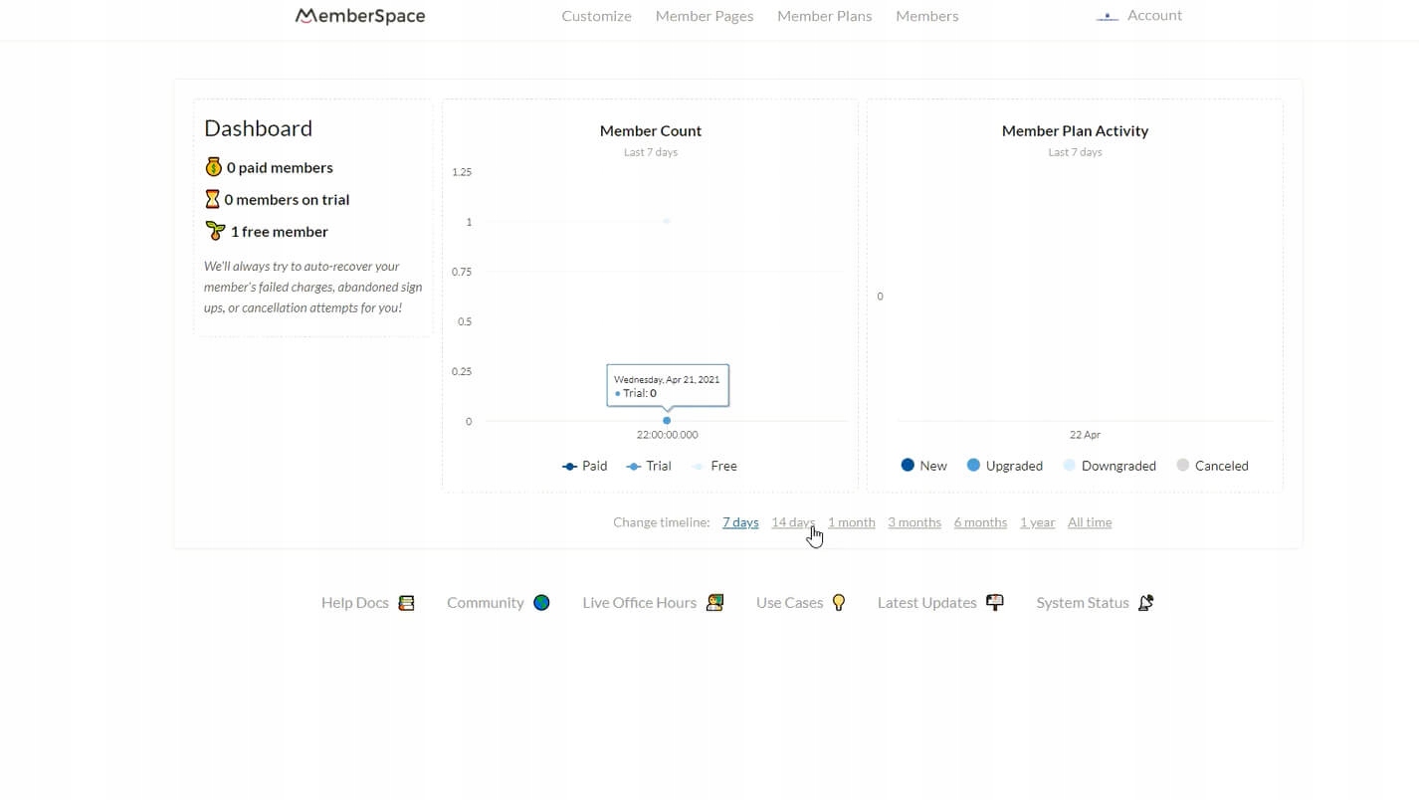
Task: Toggle the Trial series in chart legend
Action: [649, 466]
